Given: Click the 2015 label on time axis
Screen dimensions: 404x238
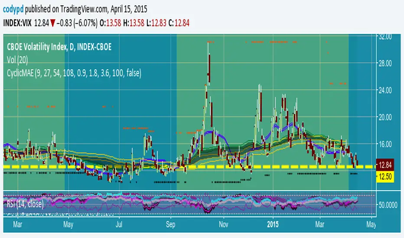Looking at the screenshot, I should click(x=273, y=224).
